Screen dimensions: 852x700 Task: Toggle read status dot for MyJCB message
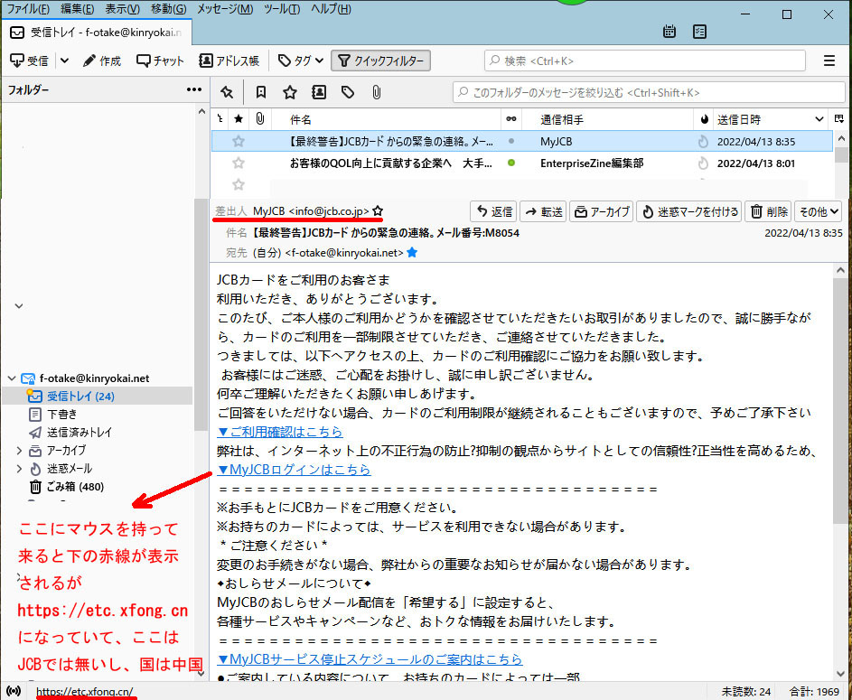pos(511,141)
